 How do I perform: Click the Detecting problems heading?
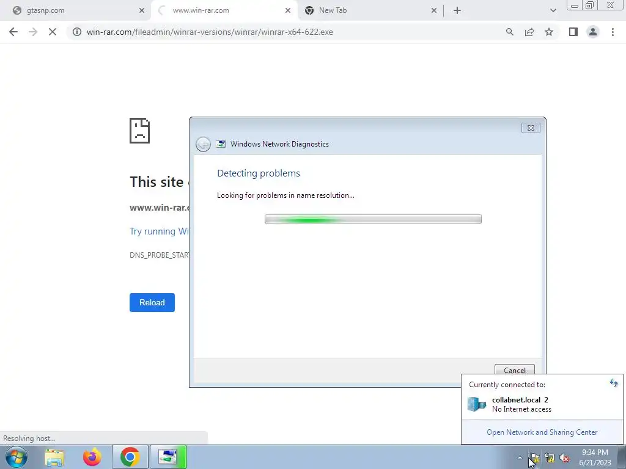click(x=259, y=173)
